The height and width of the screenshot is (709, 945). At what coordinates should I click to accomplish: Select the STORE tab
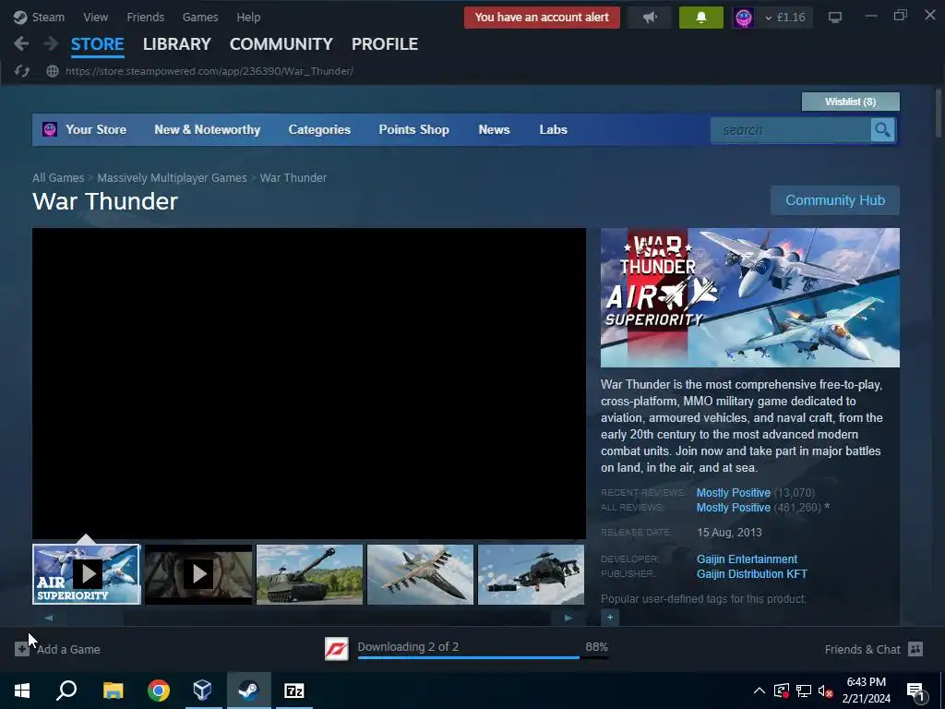tap(97, 44)
